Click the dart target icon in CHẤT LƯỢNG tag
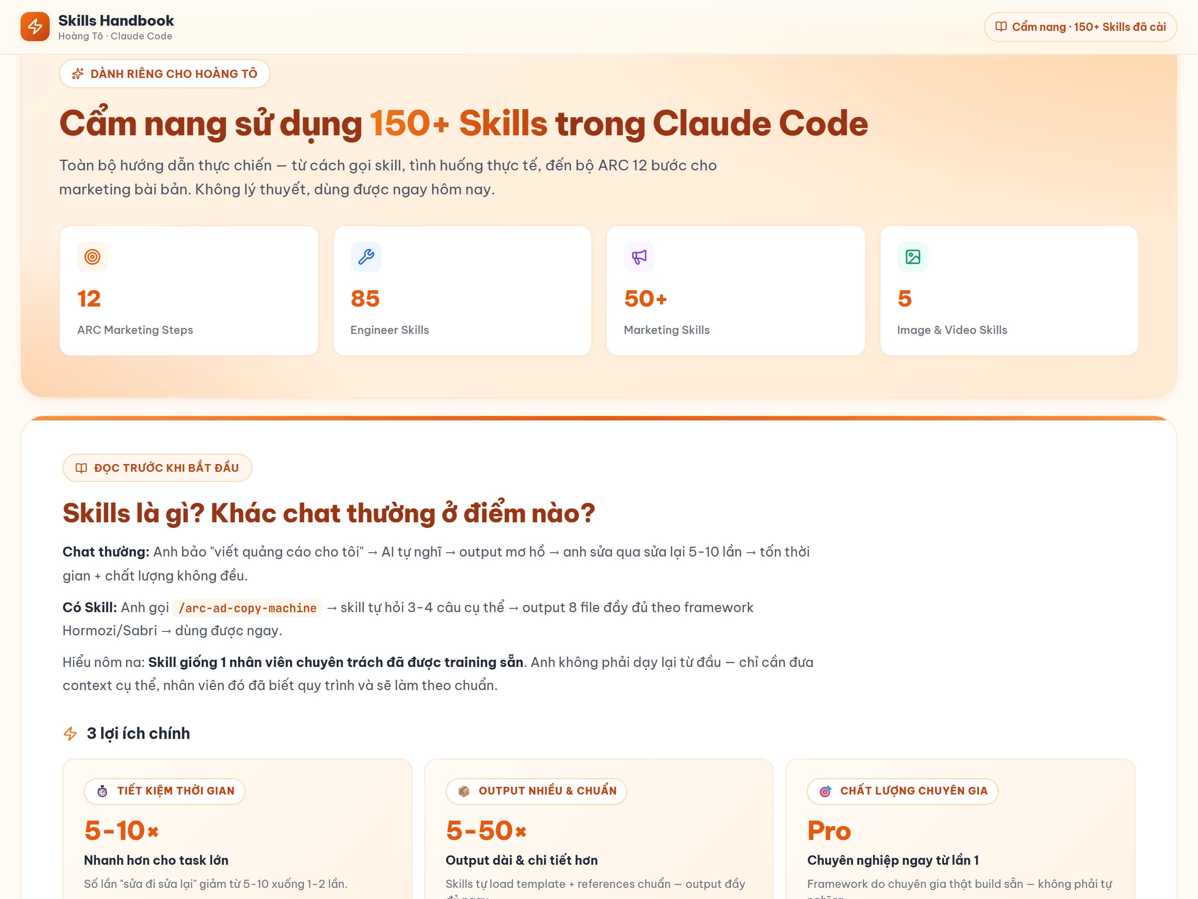1198x899 pixels. [825, 791]
